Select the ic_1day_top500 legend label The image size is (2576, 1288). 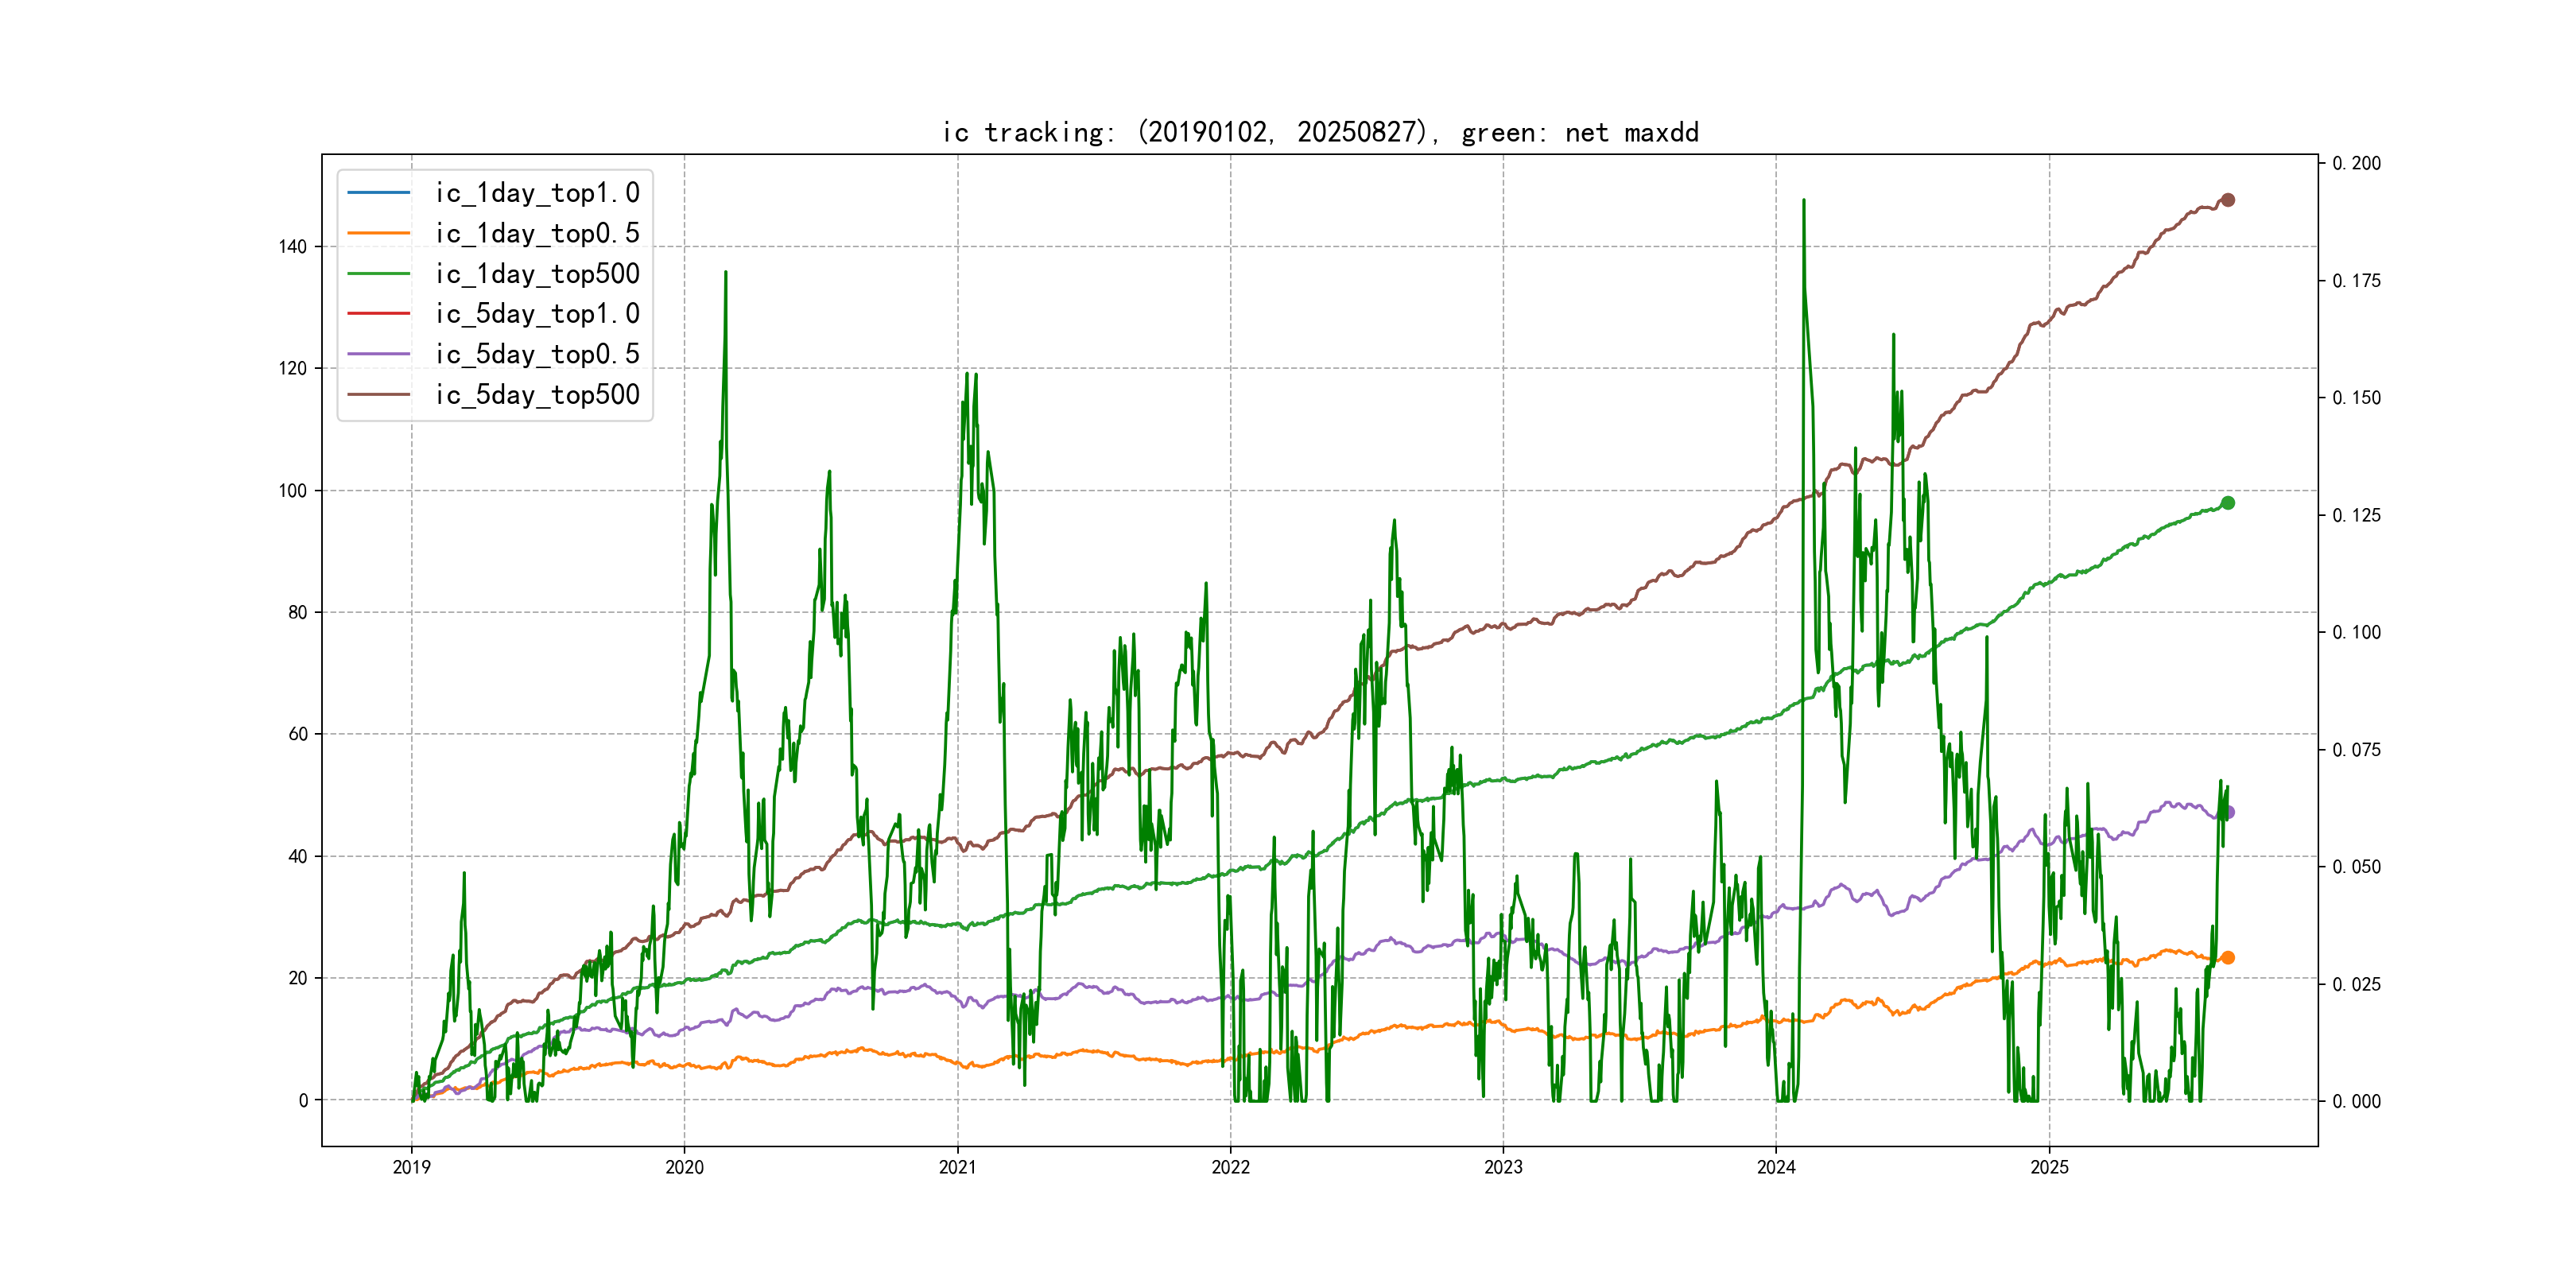pyautogui.click(x=537, y=274)
